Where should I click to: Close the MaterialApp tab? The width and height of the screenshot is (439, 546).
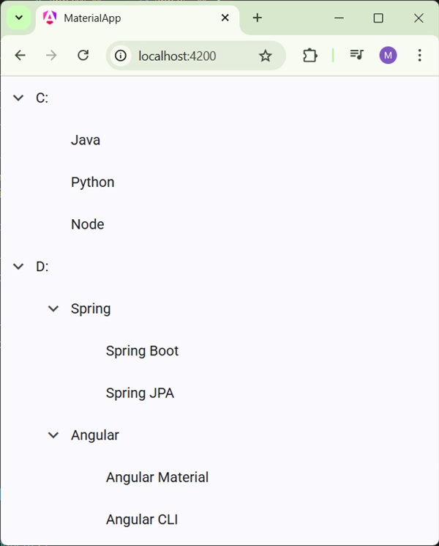point(225,18)
